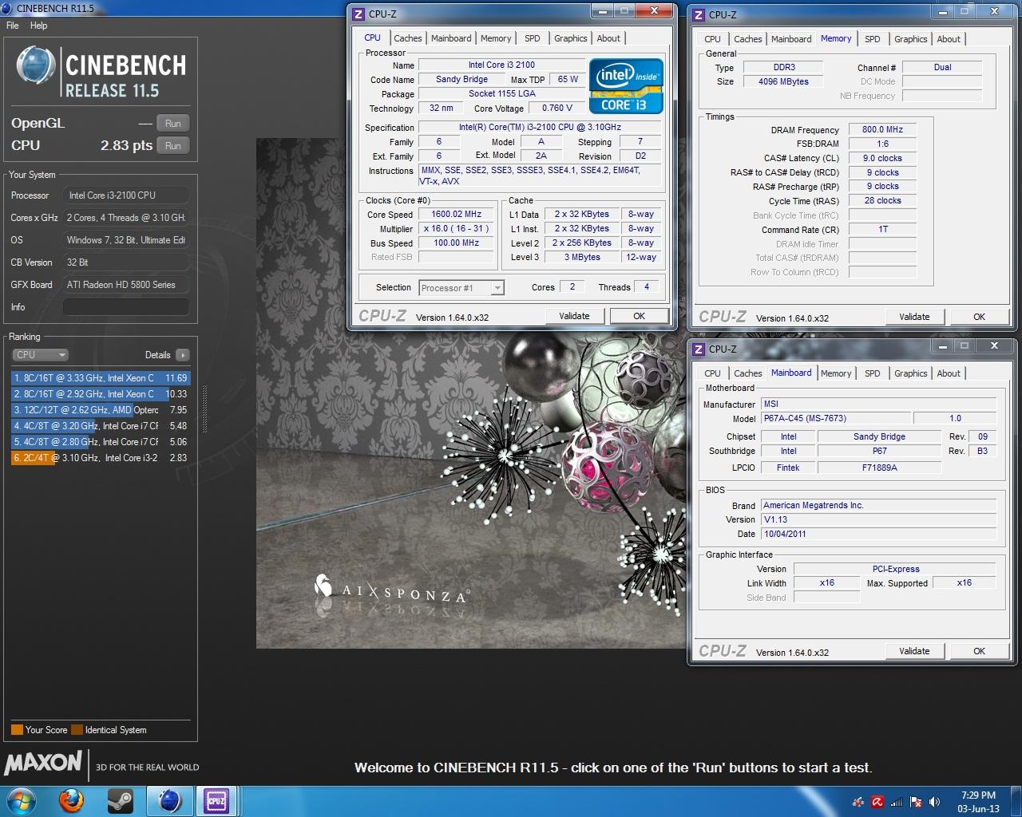
Task: Run the OpenGL benchmark
Action: [173, 124]
